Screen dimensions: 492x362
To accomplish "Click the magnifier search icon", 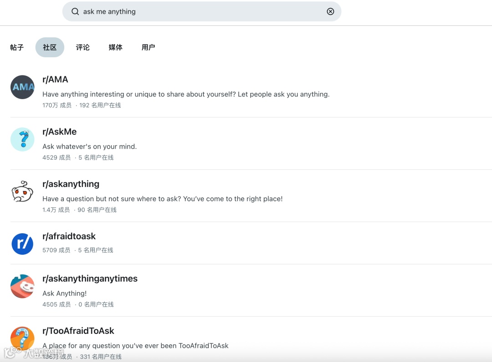I will pyautogui.click(x=75, y=11).
